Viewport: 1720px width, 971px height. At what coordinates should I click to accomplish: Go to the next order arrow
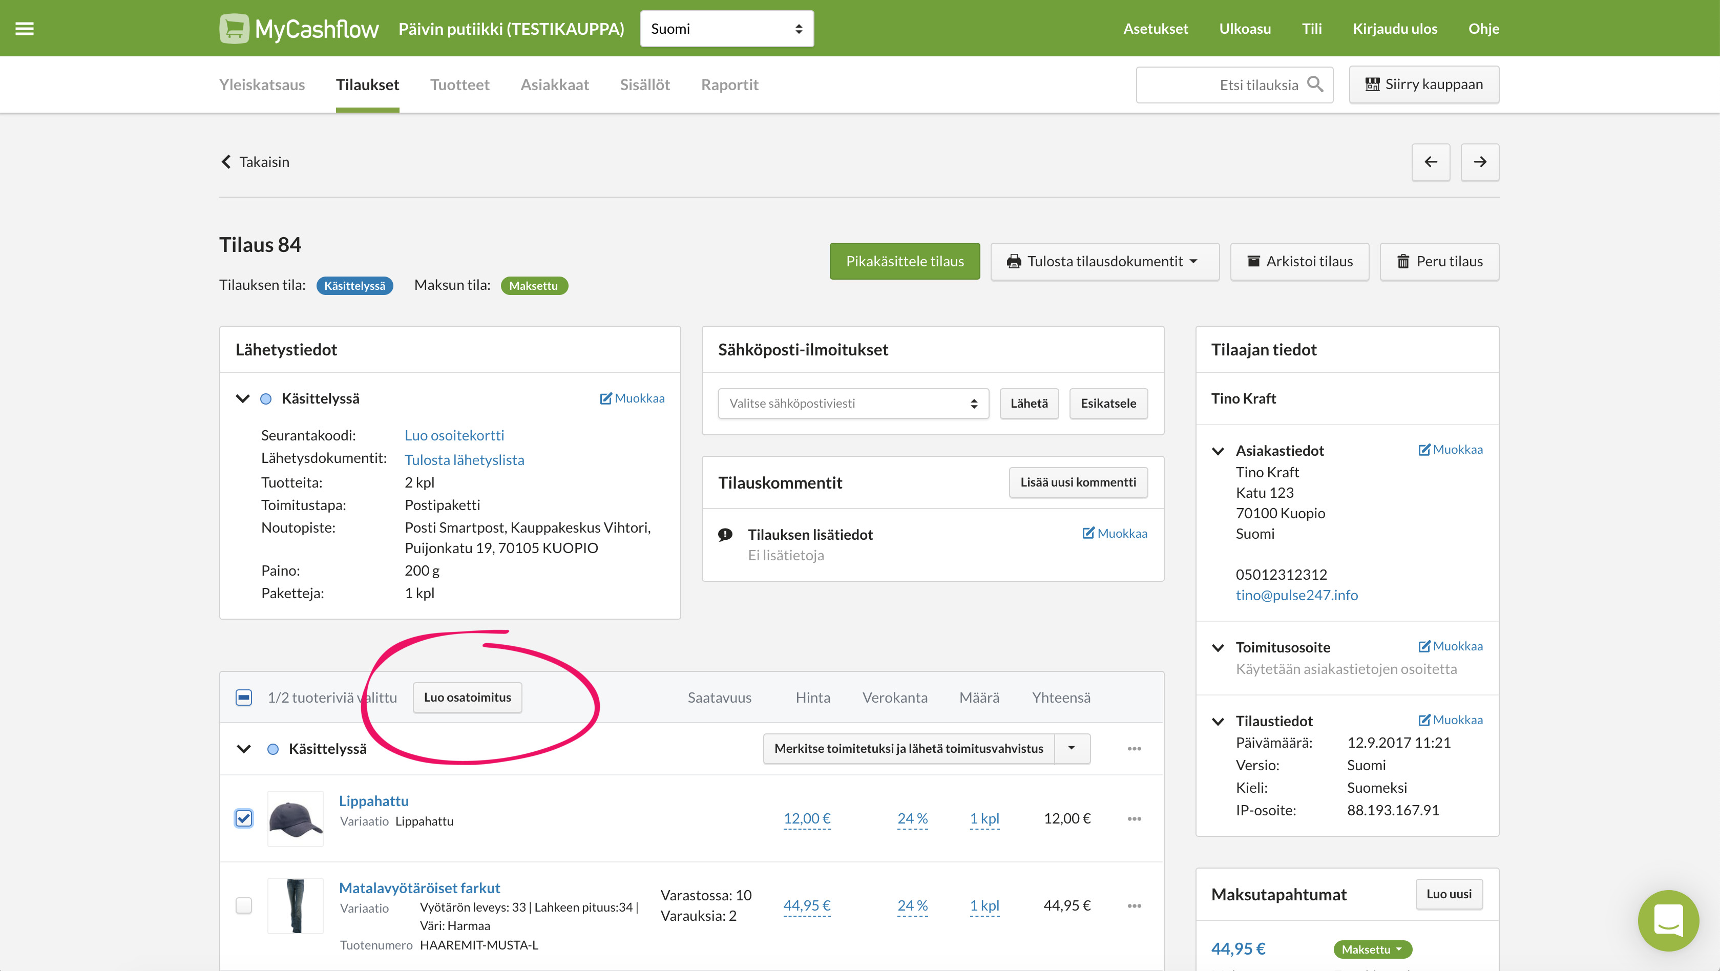(1480, 162)
